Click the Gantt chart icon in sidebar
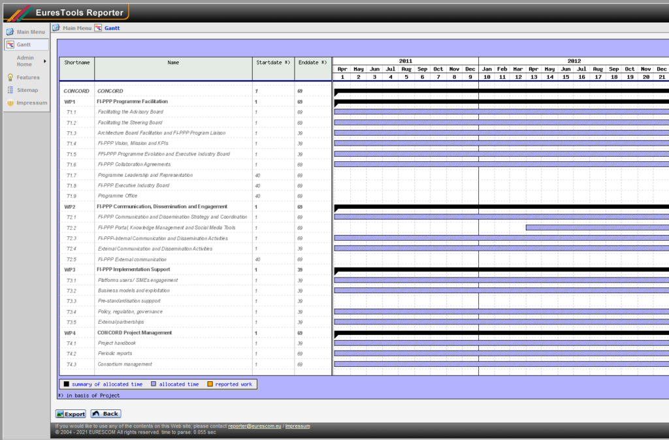The height and width of the screenshot is (440, 669). [10, 44]
